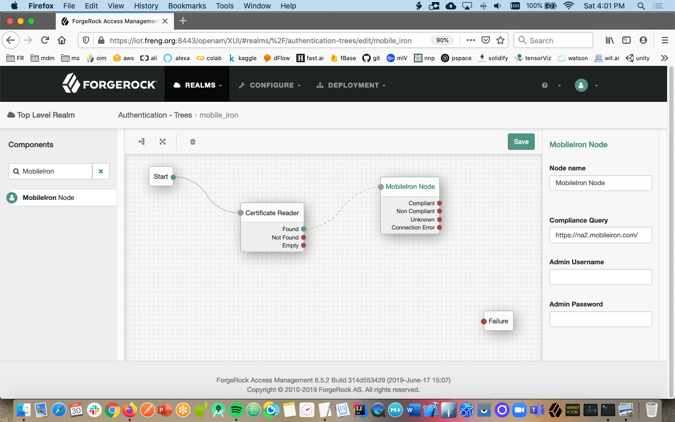Viewport: 675px width, 422px height.
Task: Show Firefox library icon
Action: pos(610,40)
